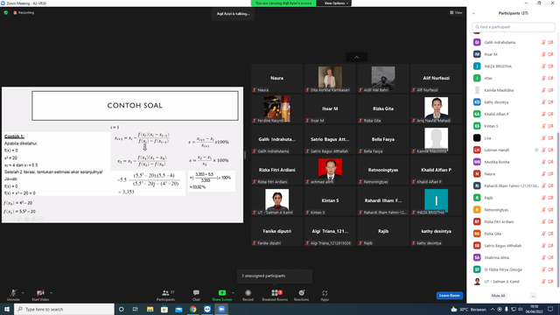560x315 pixels.
Task: Click Lisa's muted microphone icon
Action: [x=543, y=138]
